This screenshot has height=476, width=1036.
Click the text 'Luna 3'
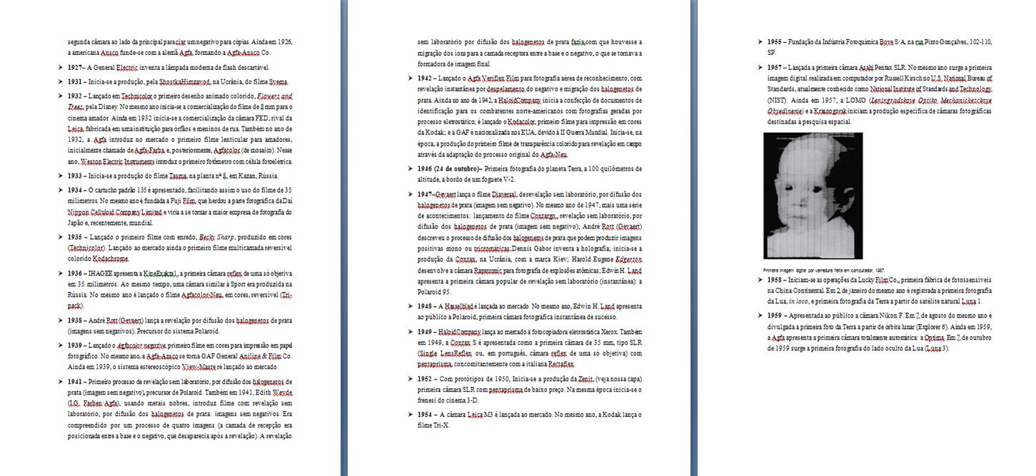[936, 348]
